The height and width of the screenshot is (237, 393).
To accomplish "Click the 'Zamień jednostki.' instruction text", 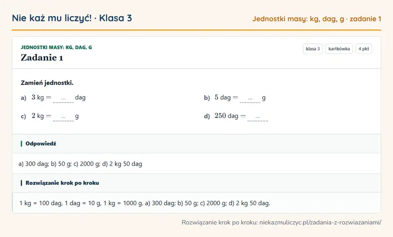I will pyautogui.click(x=47, y=83).
